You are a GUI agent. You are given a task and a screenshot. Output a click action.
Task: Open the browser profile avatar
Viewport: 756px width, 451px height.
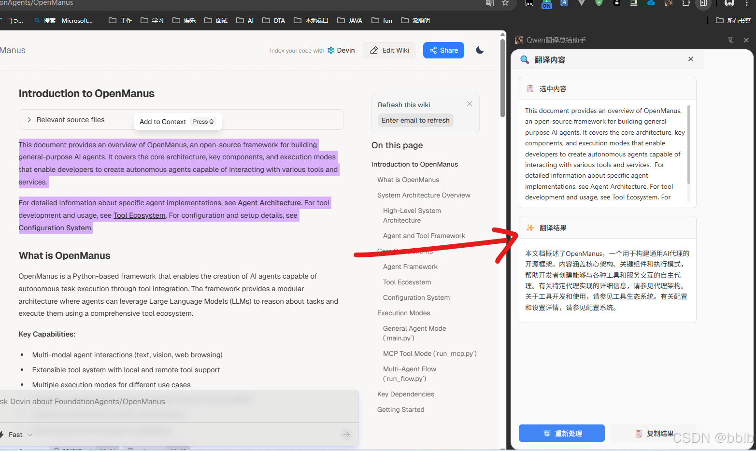(729, 3)
